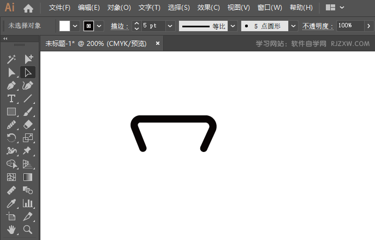375x240 pixels.
Task: Select the black arrow Selection tool
Action: point(11,72)
